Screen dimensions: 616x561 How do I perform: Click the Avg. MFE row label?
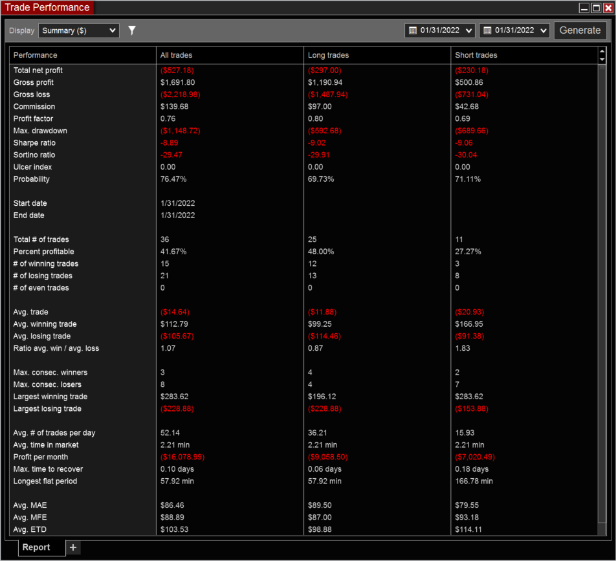(x=30, y=518)
